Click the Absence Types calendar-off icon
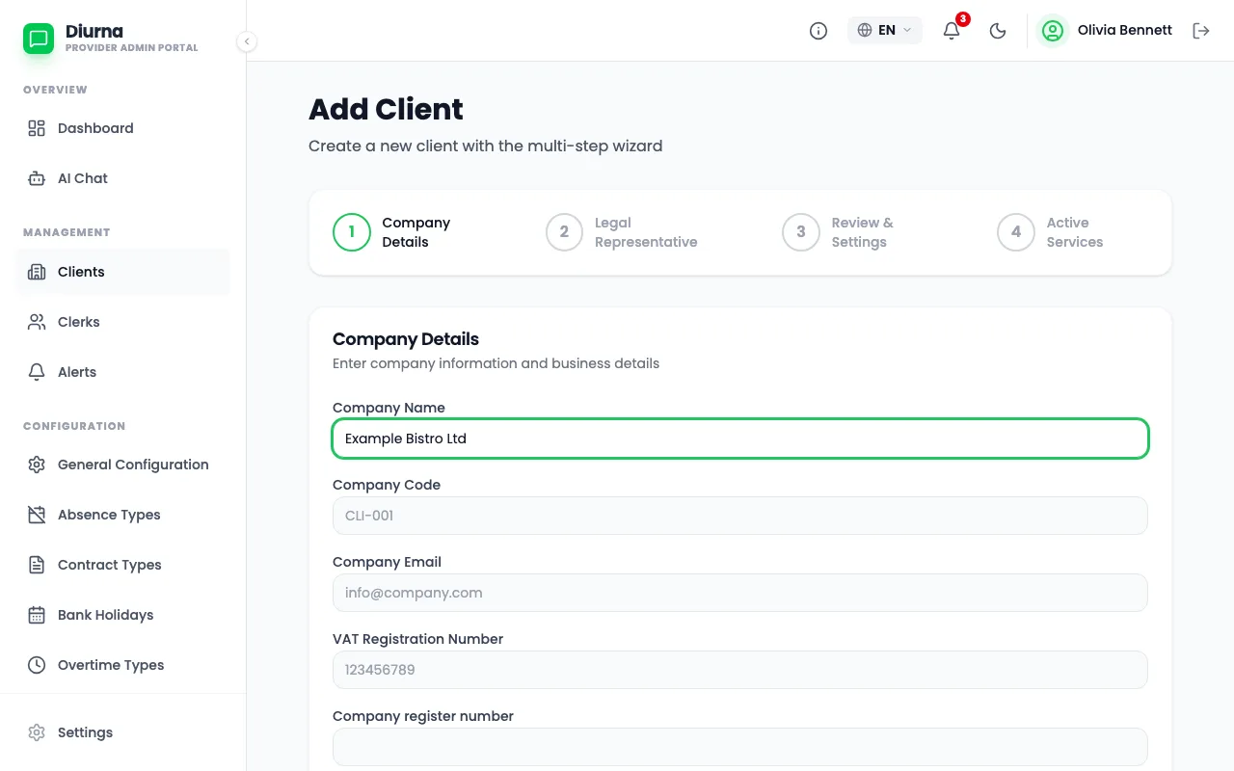1234x771 pixels. point(37,515)
